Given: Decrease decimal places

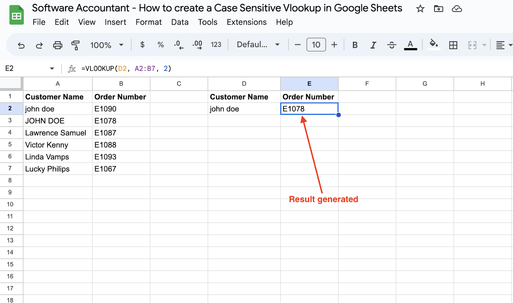Looking at the screenshot, I should (179, 45).
